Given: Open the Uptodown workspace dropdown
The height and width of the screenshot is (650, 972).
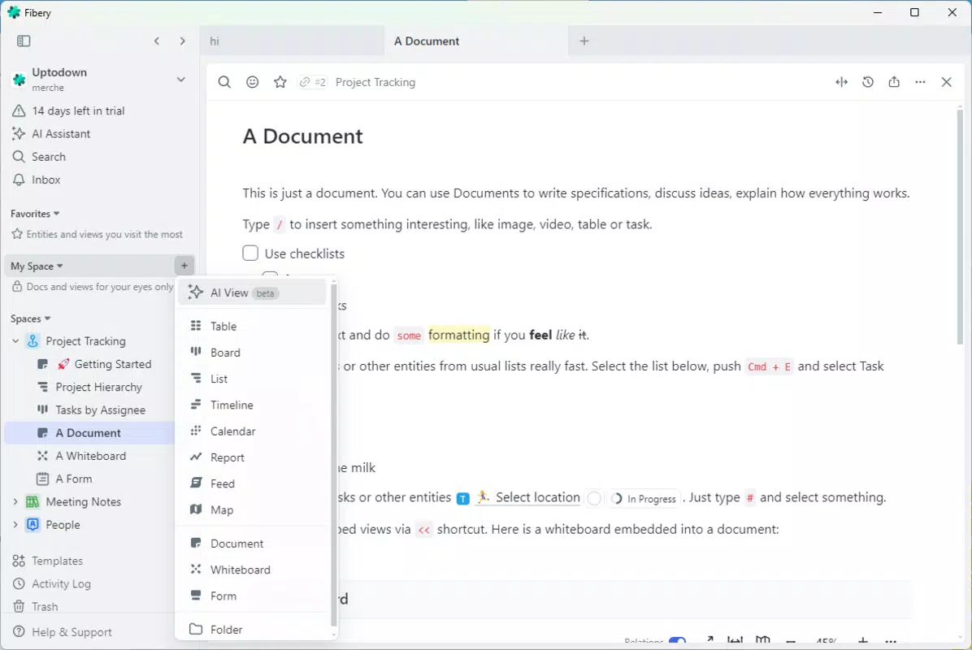Looking at the screenshot, I should pyautogui.click(x=181, y=80).
